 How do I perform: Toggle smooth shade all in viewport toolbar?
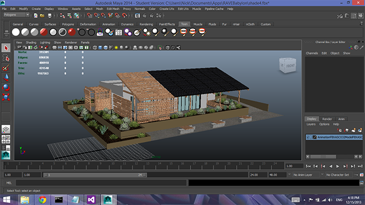pyautogui.click(x=100, y=48)
